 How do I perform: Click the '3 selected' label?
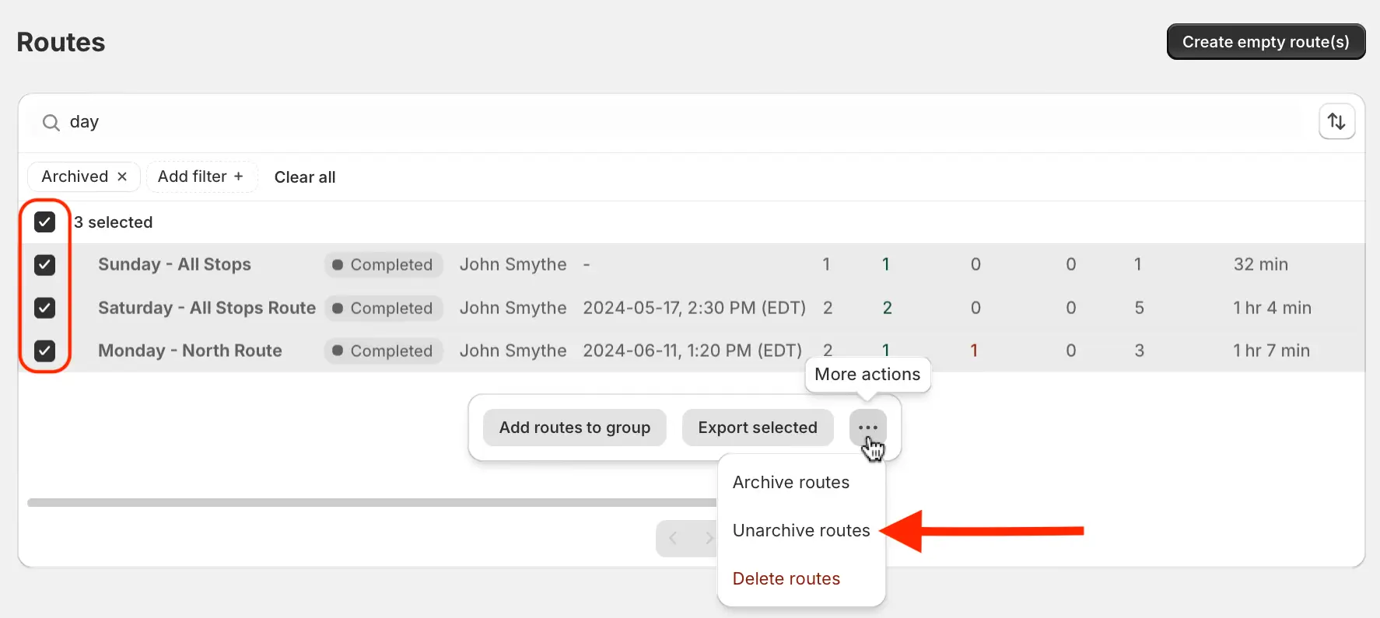[x=114, y=222]
